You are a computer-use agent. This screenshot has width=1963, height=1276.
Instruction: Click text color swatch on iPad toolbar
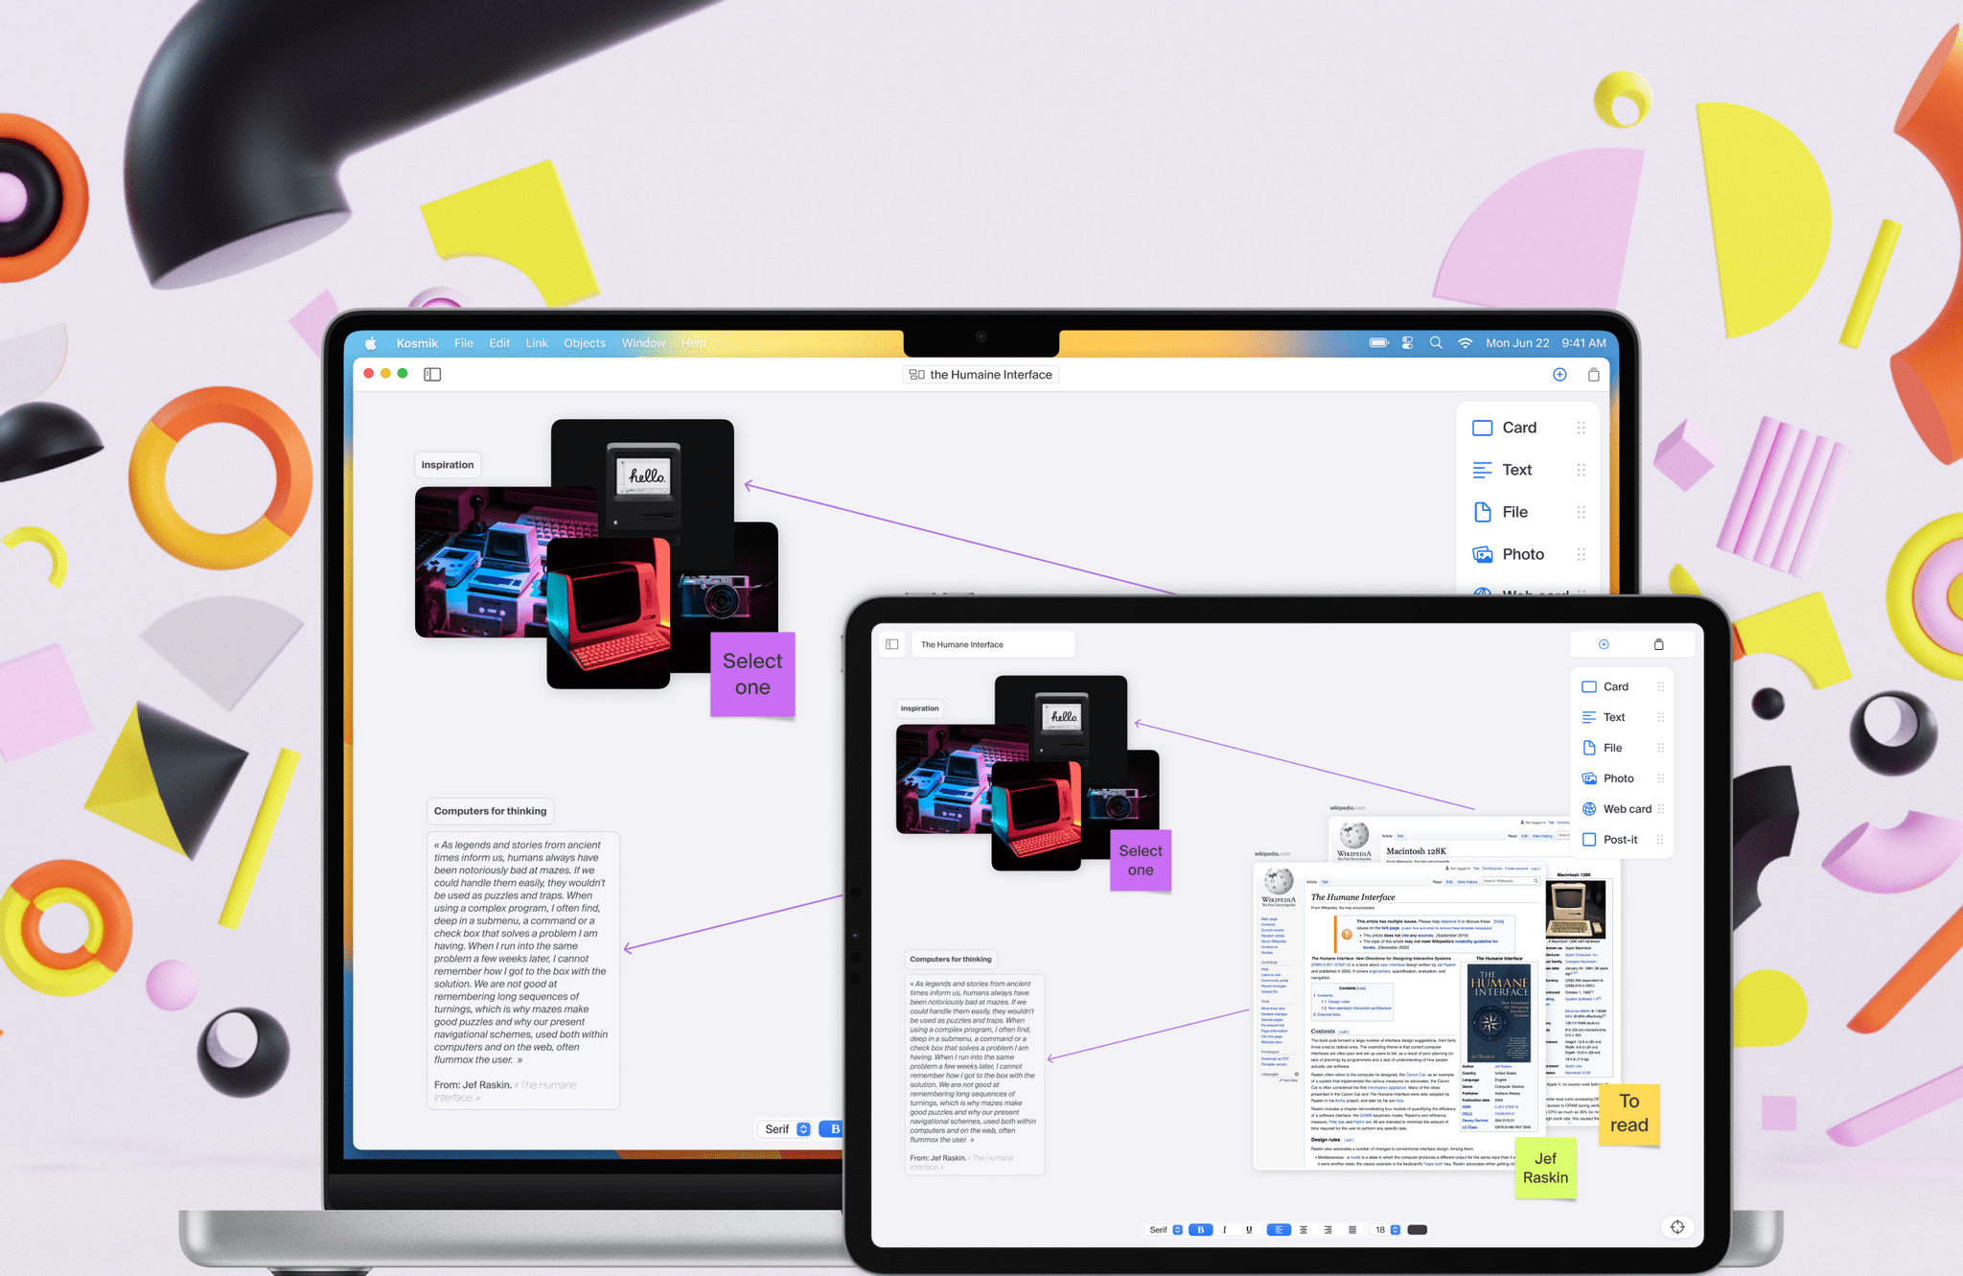(1417, 1230)
